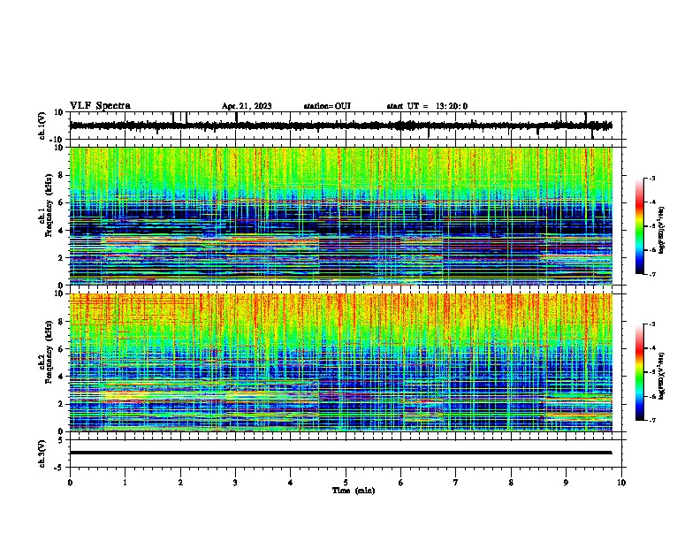Click inside the ch.2 frequency spectrogram
700x541 pixels.
341,362
